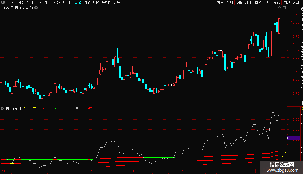Select the 15分钟 period tab
This screenshot has height=174, width=303.
(x=42, y=2)
